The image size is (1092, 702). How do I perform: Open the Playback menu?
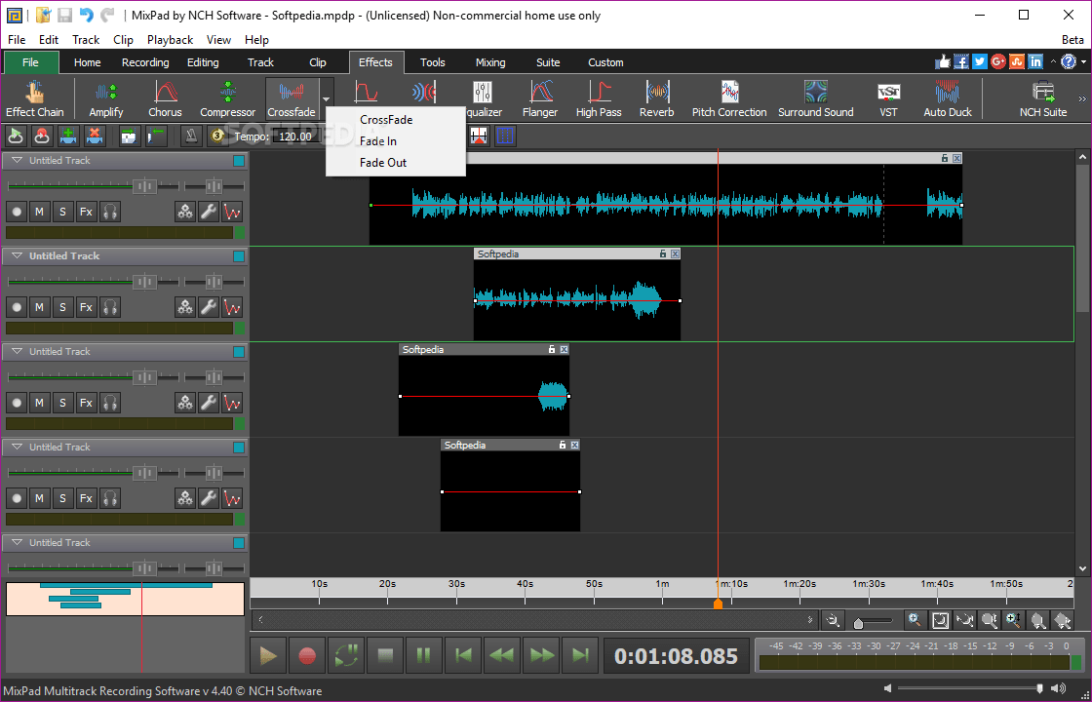[170, 40]
